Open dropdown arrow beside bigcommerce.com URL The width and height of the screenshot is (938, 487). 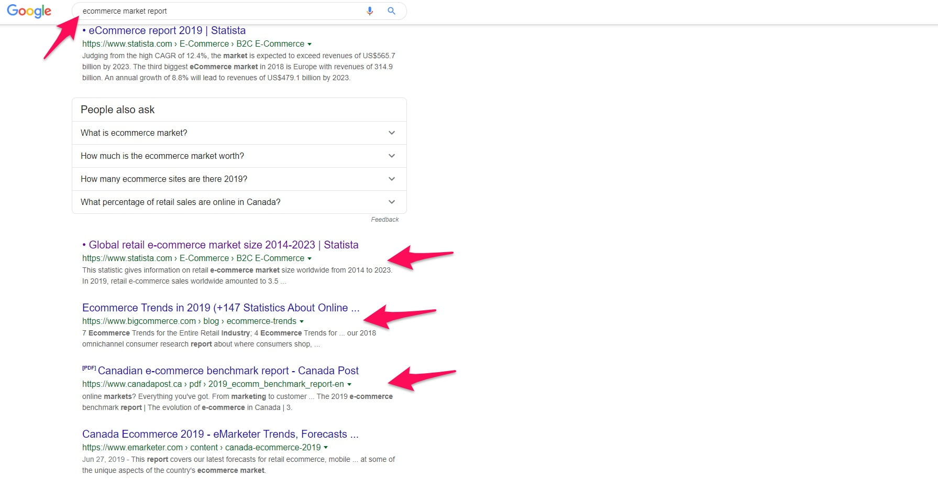(x=302, y=321)
